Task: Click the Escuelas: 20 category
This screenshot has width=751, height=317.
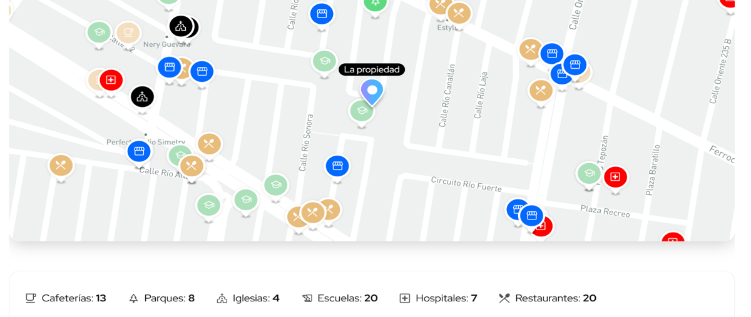Action: click(x=340, y=298)
